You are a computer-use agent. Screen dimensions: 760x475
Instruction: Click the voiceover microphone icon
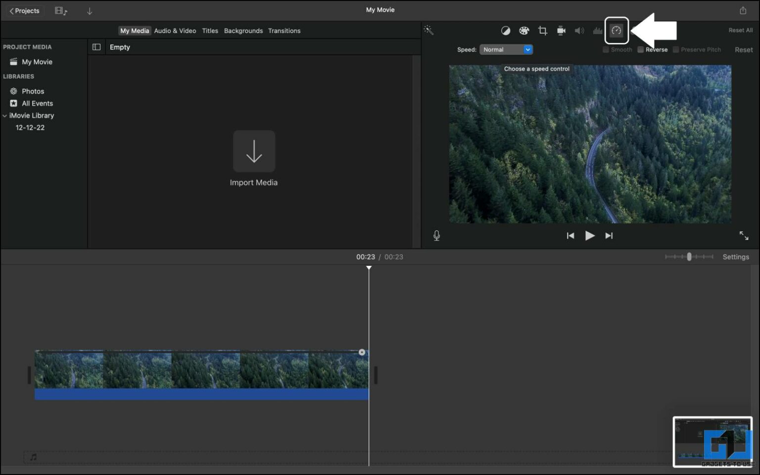(436, 235)
